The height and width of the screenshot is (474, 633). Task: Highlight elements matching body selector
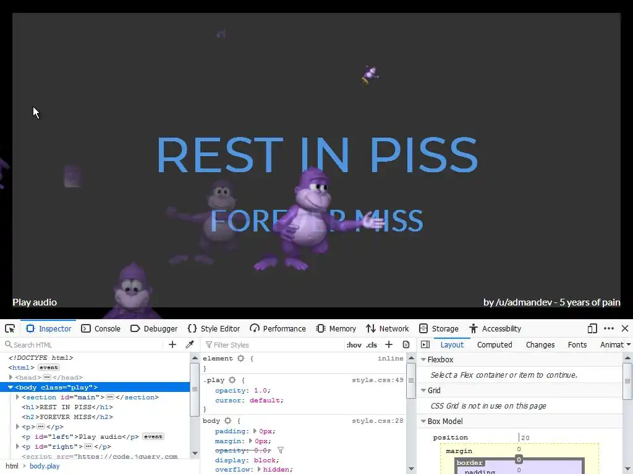coord(227,421)
